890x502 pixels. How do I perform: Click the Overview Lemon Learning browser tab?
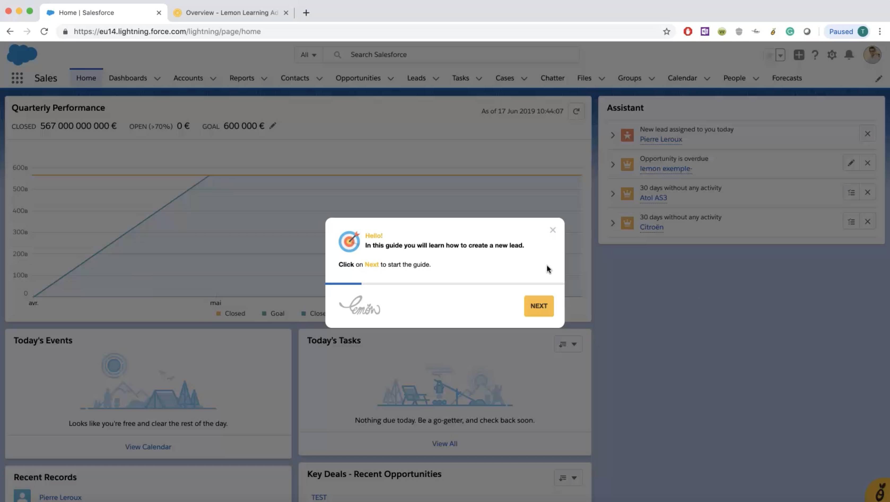tap(231, 12)
